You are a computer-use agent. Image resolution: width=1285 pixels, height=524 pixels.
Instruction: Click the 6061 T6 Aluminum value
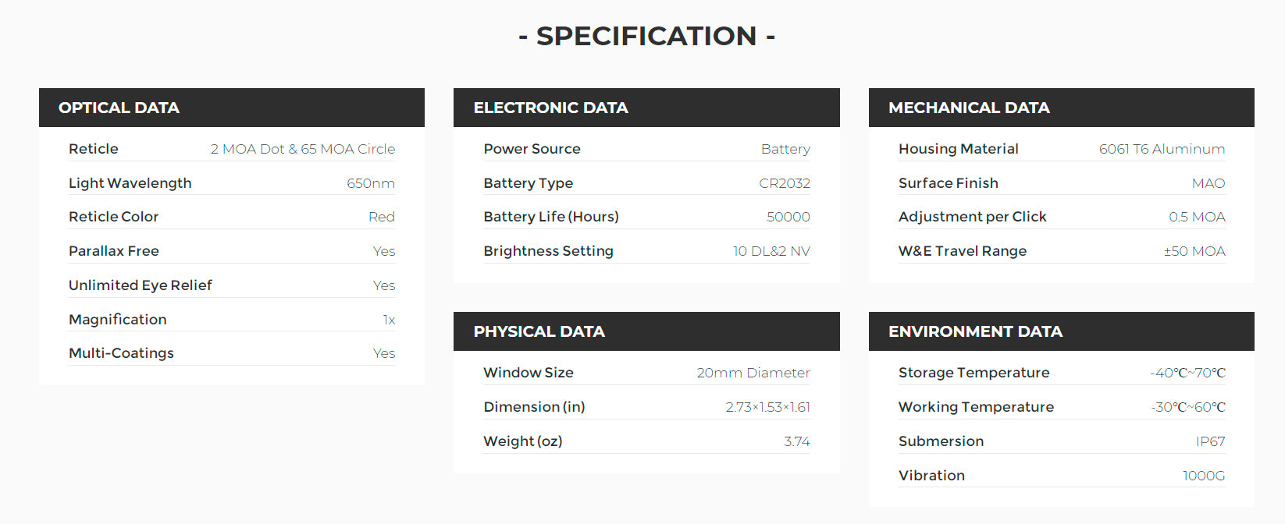coord(1162,149)
